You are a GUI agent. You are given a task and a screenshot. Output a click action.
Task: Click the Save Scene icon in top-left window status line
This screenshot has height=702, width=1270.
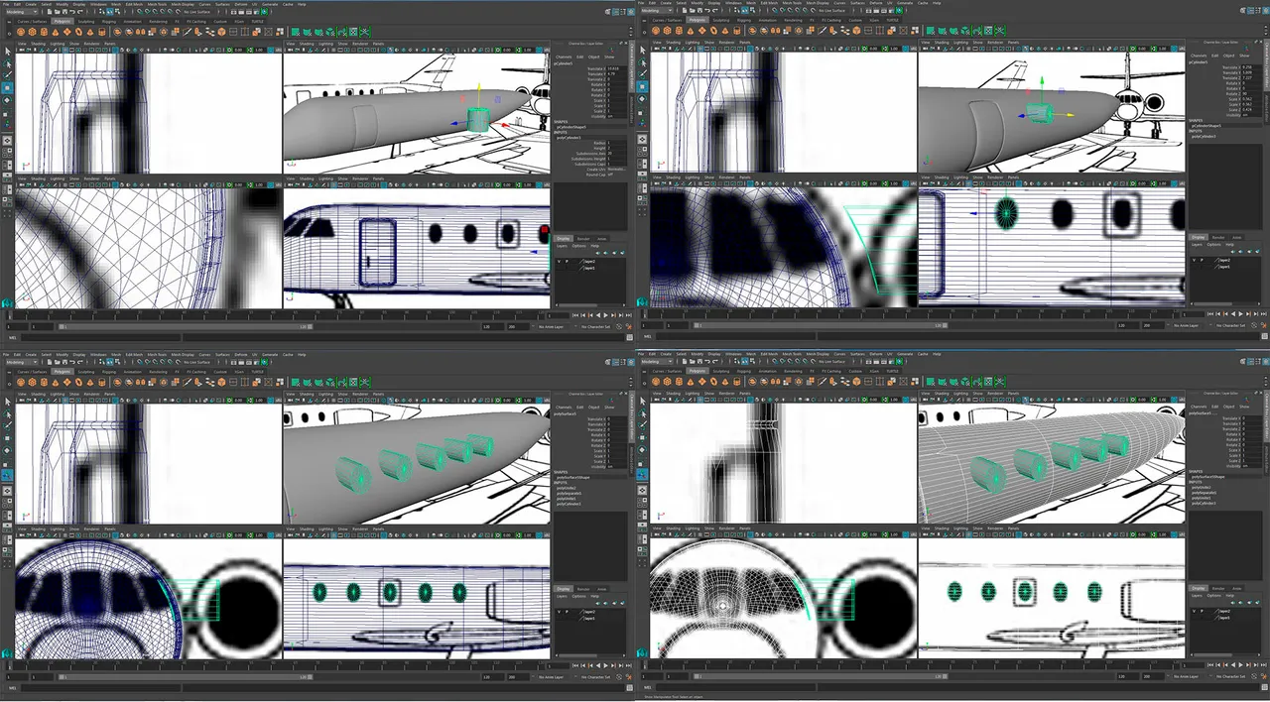[x=64, y=12]
